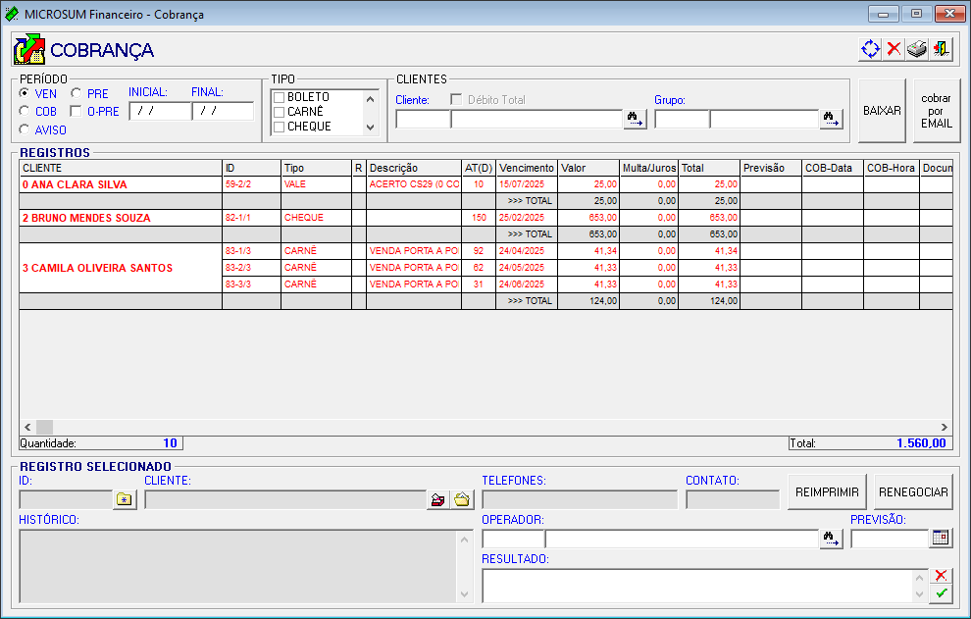Select the COB period radio button
The width and height of the screenshot is (971, 619).
[x=26, y=111]
